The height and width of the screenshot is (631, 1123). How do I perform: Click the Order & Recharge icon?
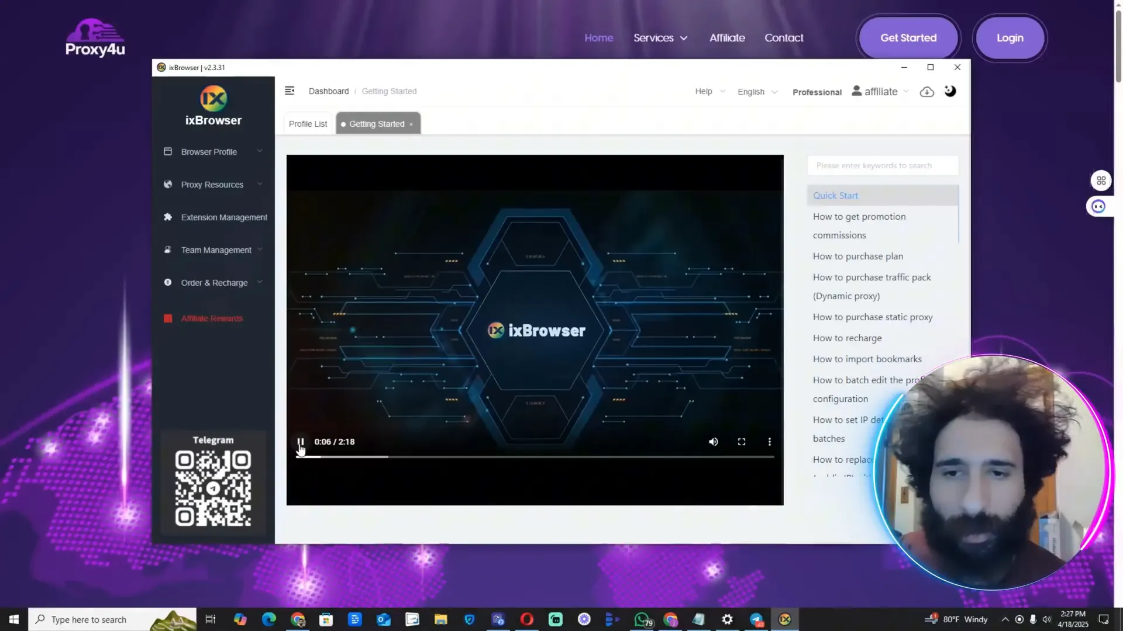(x=168, y=282)
